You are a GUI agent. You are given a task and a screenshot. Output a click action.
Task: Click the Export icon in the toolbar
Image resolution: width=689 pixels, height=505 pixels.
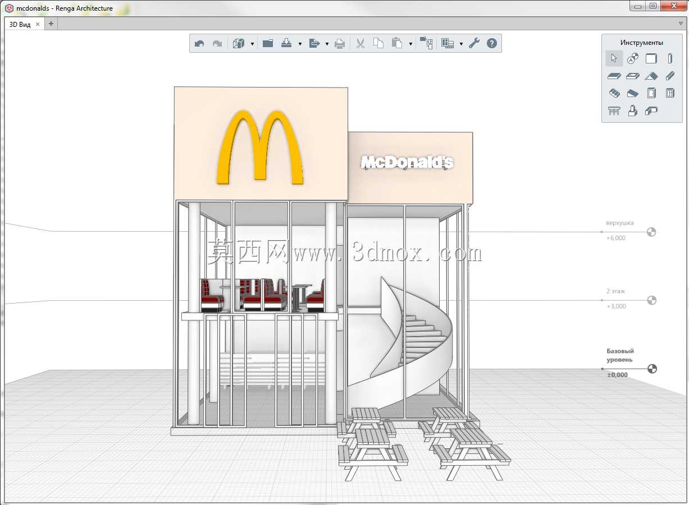[314, 43]
